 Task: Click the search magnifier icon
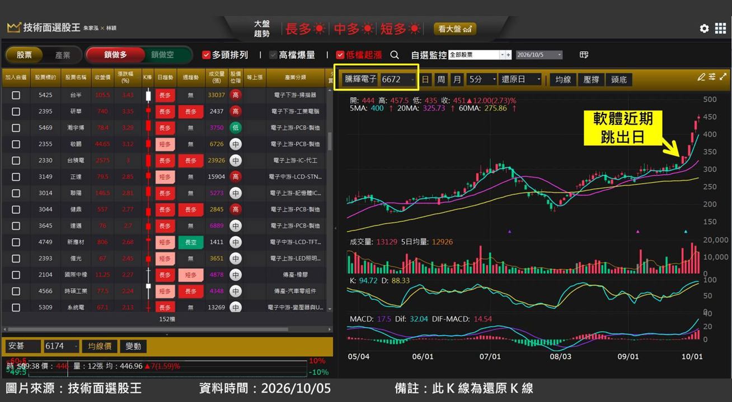tap(395, 55)
